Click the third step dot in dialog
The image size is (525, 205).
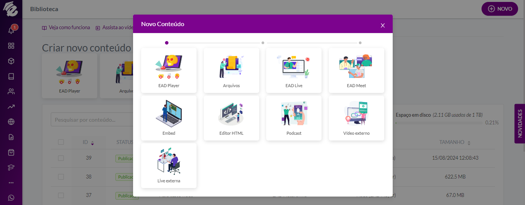pyautogui.click(x=360, y=43)
